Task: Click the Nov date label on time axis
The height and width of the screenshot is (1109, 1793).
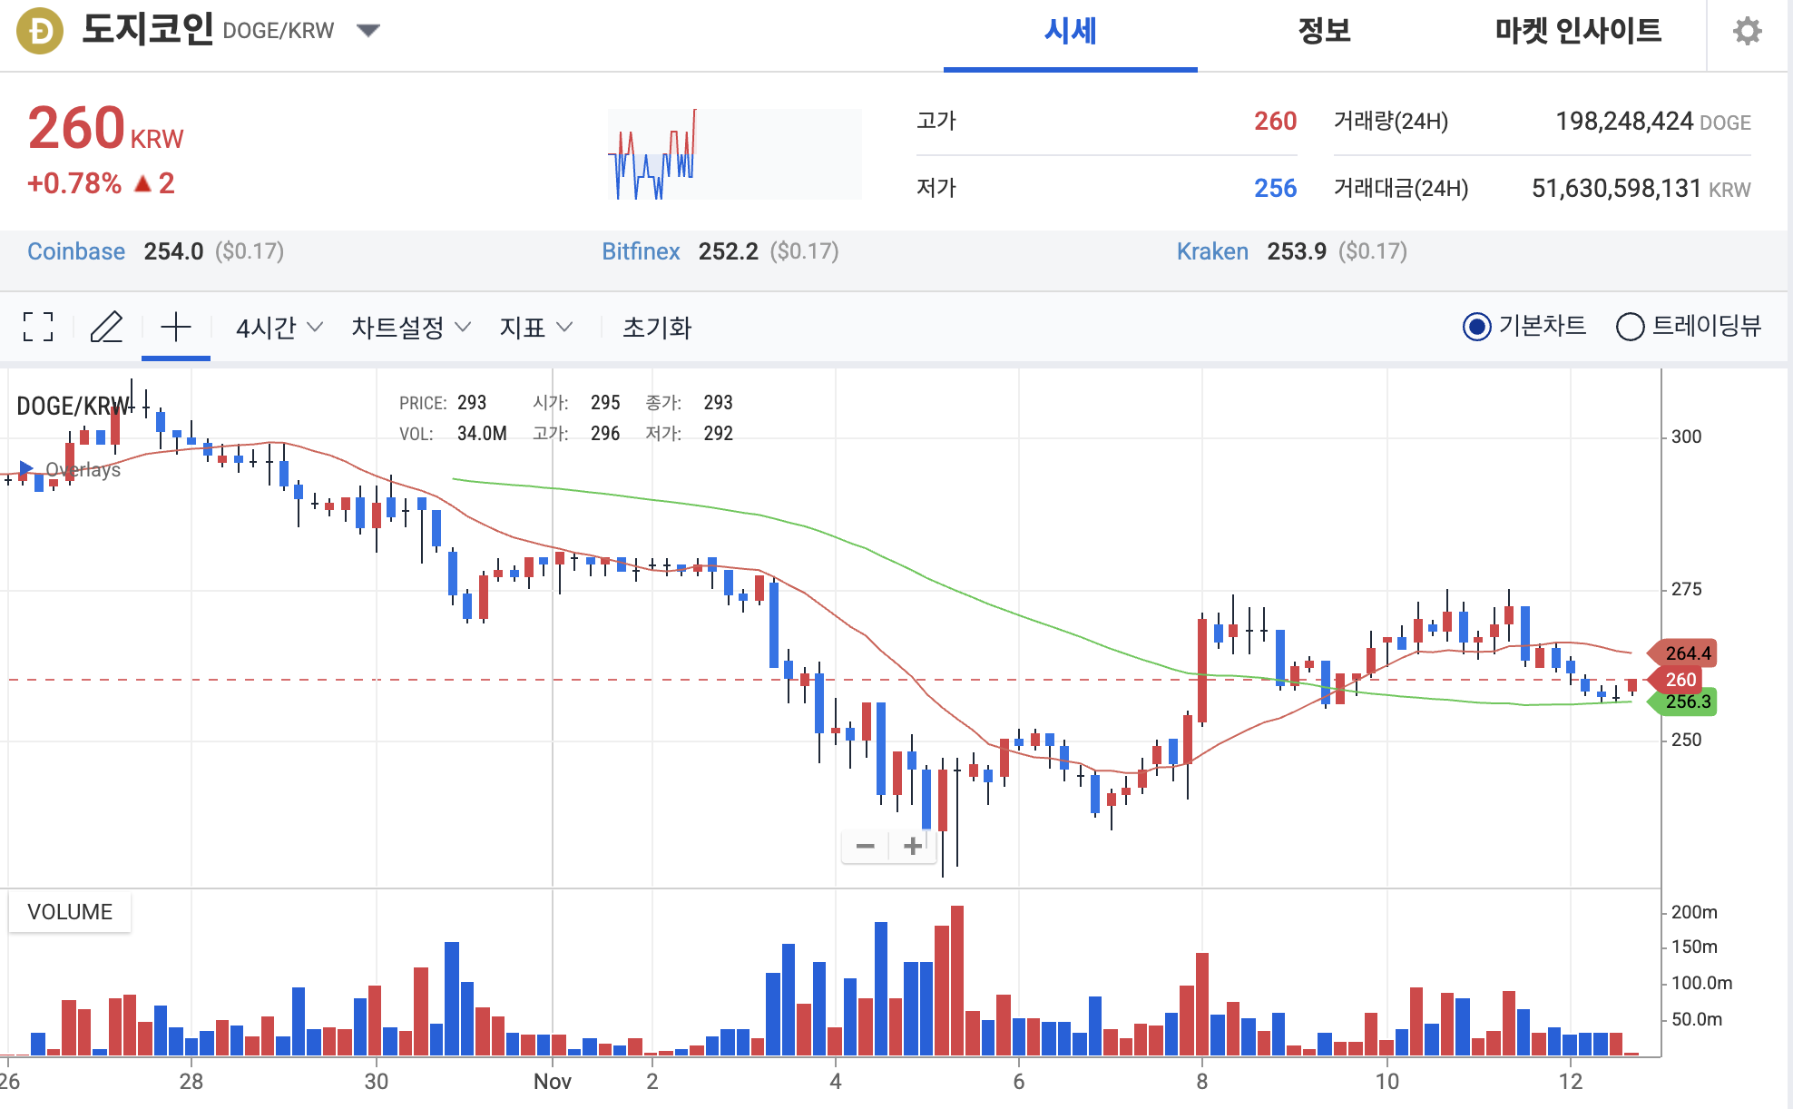Action: [552, 1082]
